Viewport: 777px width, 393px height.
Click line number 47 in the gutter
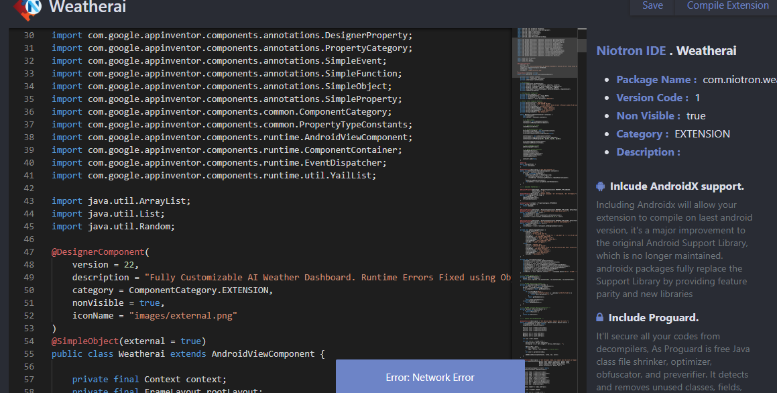(28, 252)
